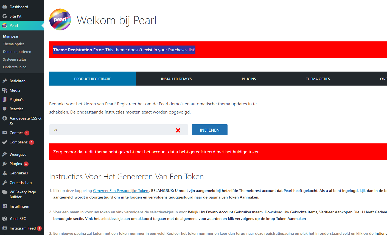This screenshot has height=235, width=387.
Task: Open the WPBakery Page Builder menu label
Action: point(23,194)
